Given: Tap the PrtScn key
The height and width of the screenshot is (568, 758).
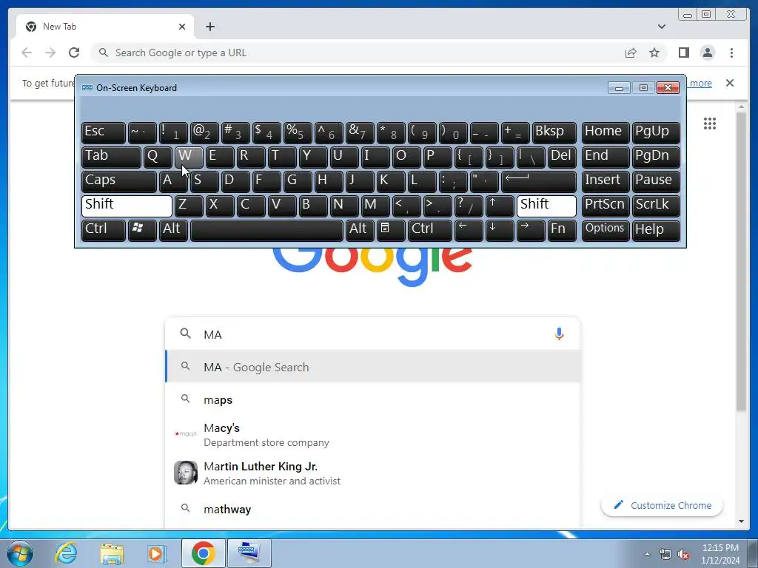Looking at the screenshot, I should tap(606, 206).
